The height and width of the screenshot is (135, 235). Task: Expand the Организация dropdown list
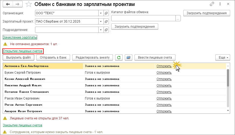pos(101,13)
